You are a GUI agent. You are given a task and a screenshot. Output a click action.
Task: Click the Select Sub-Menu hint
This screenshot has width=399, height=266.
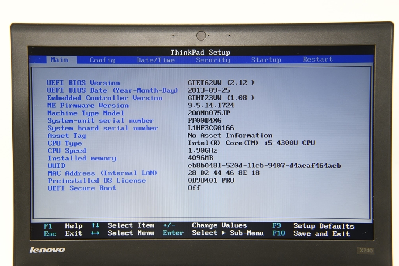tap(228, 233)
